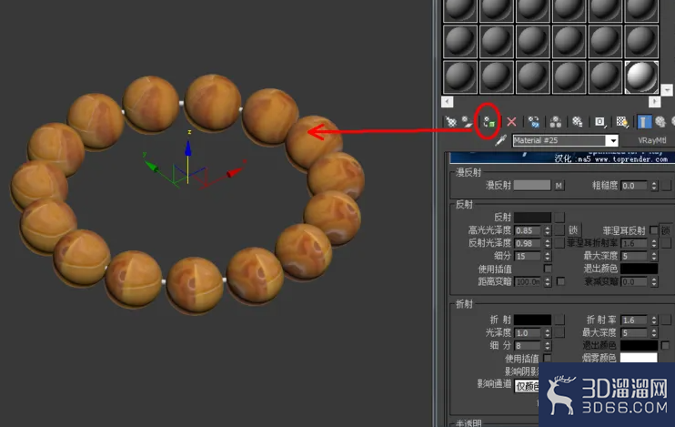Click Put to Library icon
Viewport: 675px width, 427px height.
[x=578, y=122]
